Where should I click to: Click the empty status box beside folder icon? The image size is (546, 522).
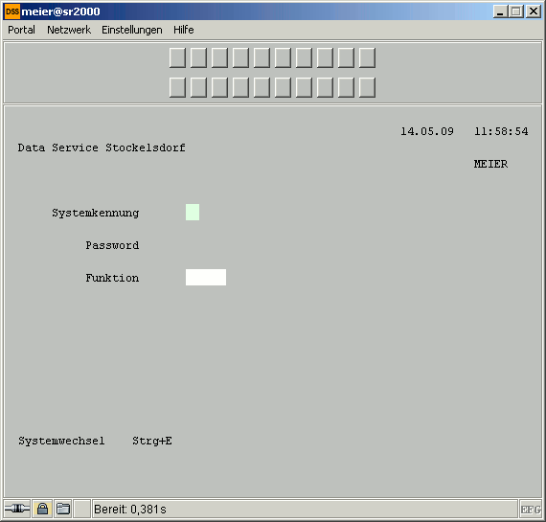pyautogui.click(x=83, y=509)
